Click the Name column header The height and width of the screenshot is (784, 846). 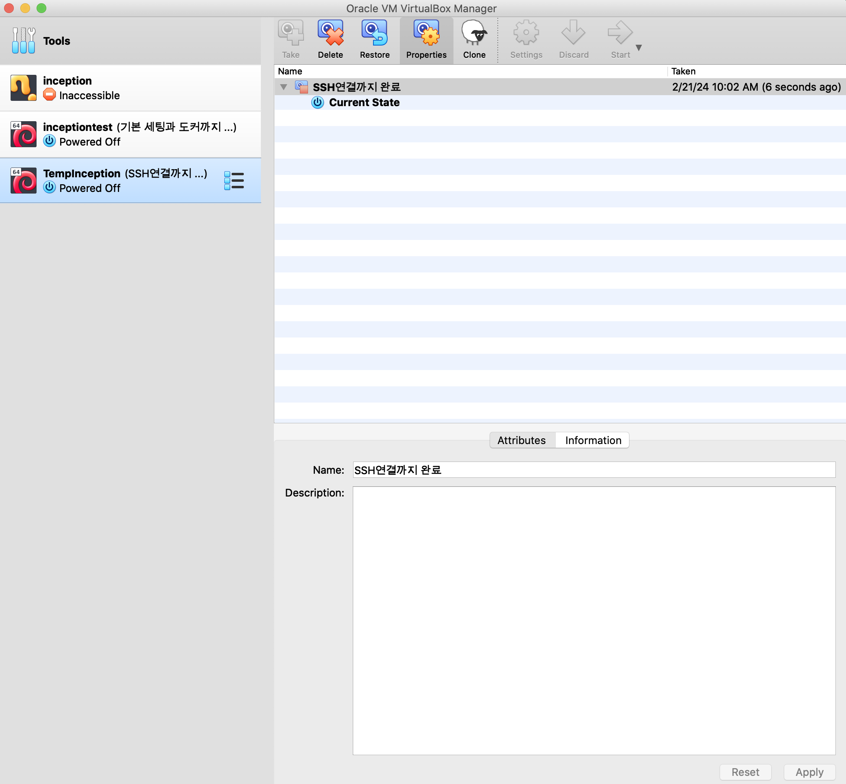471,71
